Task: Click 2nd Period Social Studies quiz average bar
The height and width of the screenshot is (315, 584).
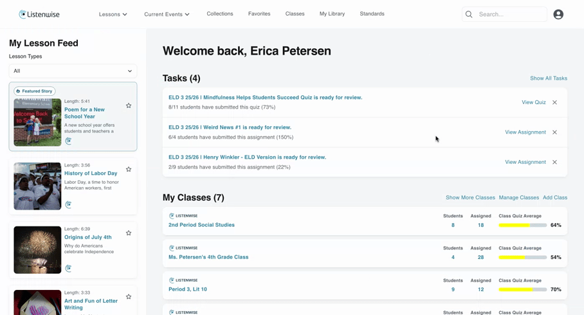Action: point(522,225)
